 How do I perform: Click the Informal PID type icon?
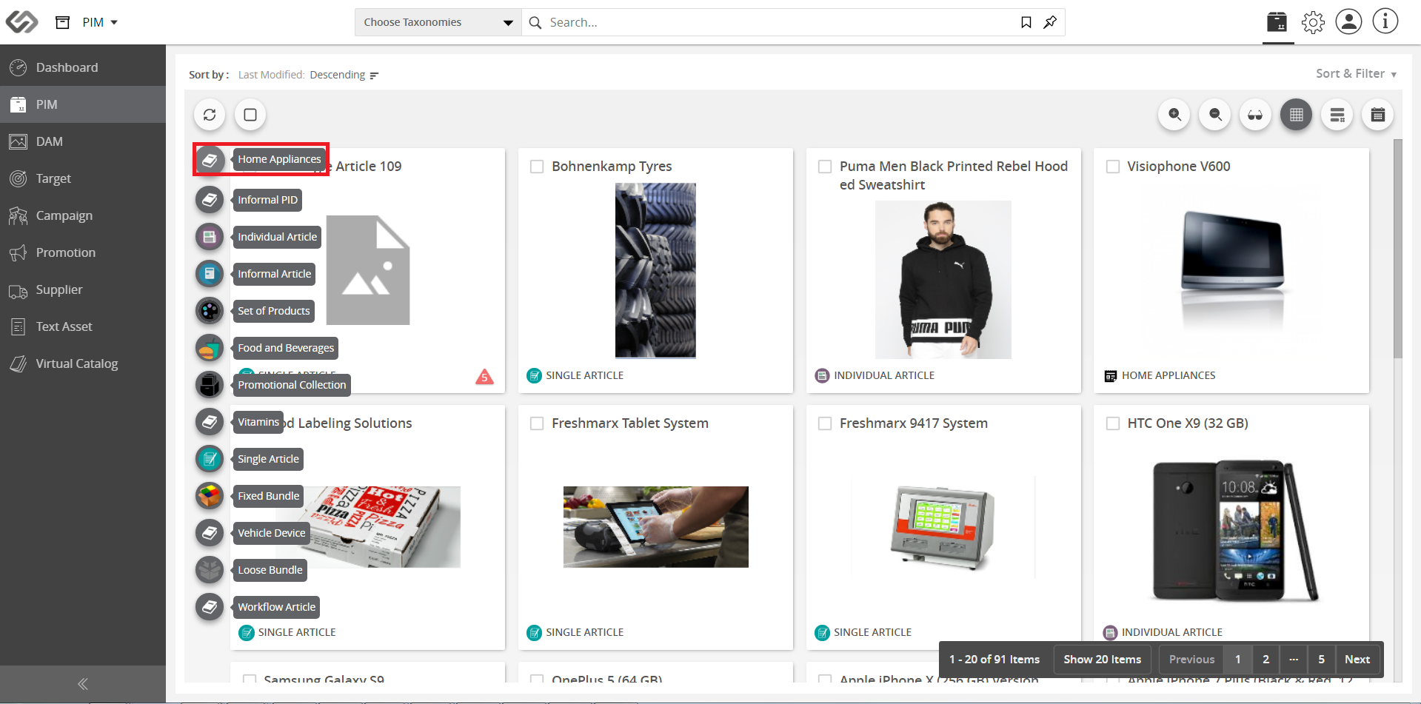click(210, 200)
